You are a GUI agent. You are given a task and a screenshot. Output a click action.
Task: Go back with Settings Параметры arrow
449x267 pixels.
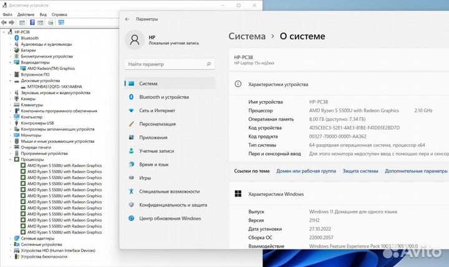click(127, 19)
